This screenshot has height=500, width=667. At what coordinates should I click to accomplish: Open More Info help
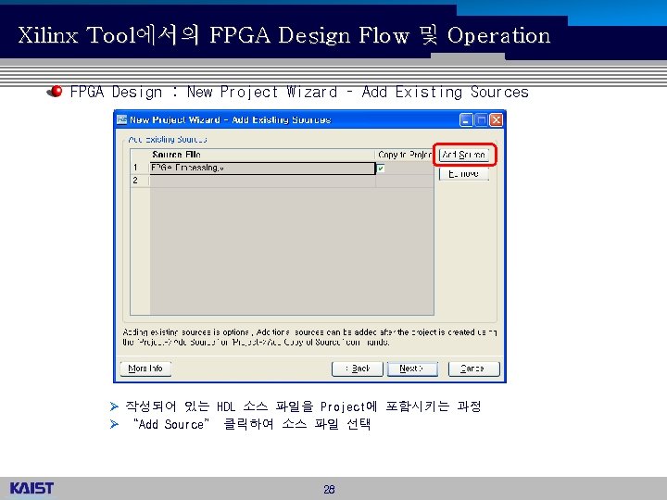click(x=145, y=369)
